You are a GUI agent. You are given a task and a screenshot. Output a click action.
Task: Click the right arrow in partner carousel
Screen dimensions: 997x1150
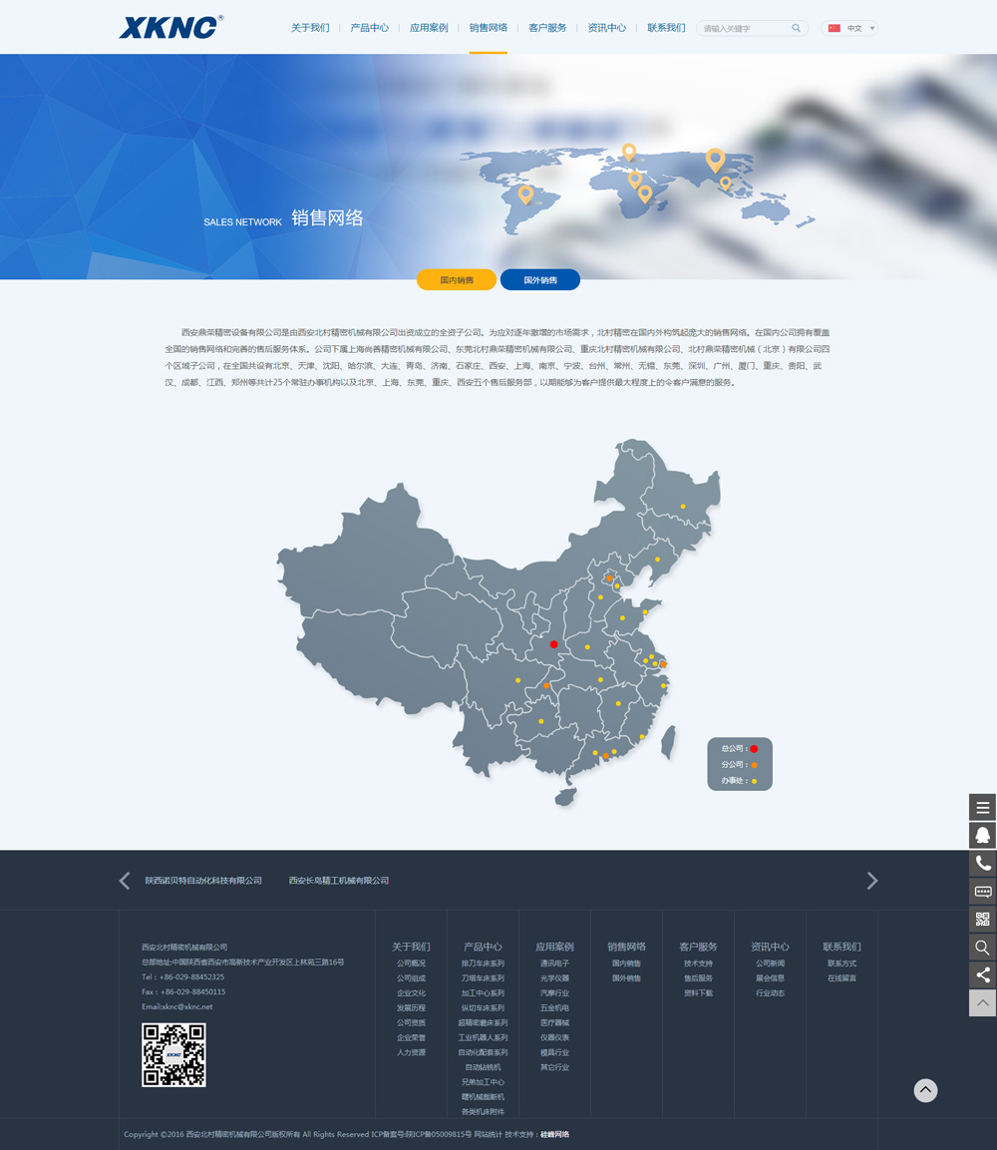coord(872,881)
